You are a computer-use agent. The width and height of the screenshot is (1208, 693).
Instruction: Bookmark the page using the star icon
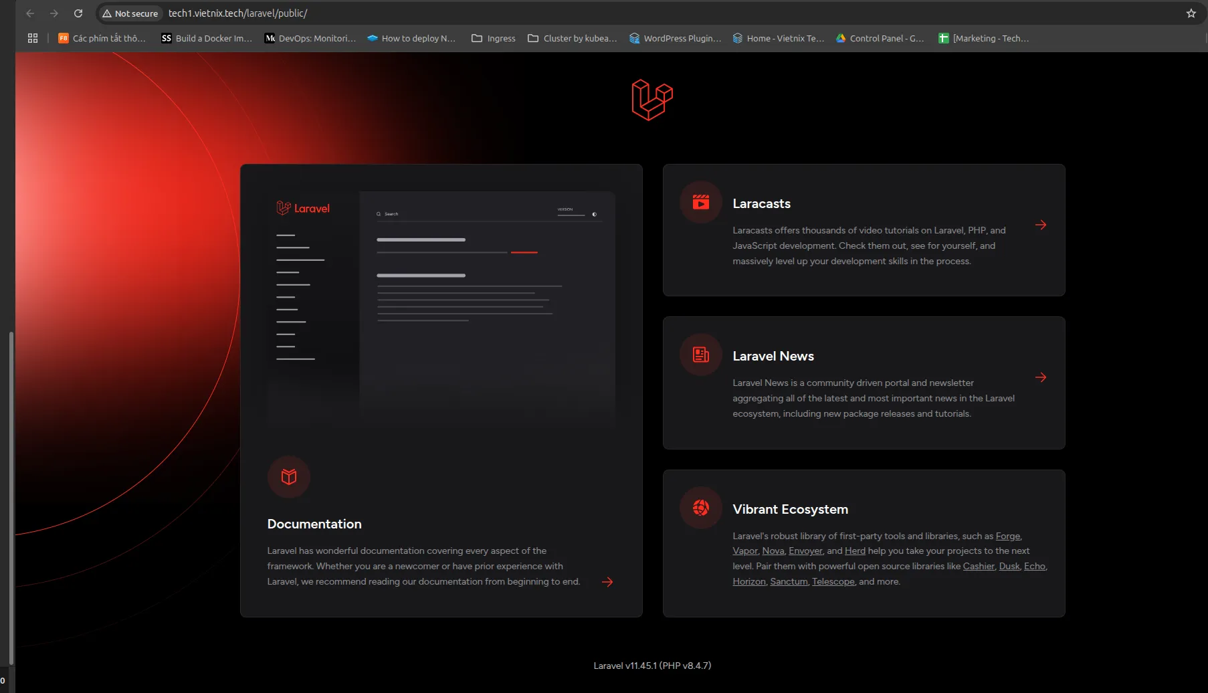coord(1190,13)
